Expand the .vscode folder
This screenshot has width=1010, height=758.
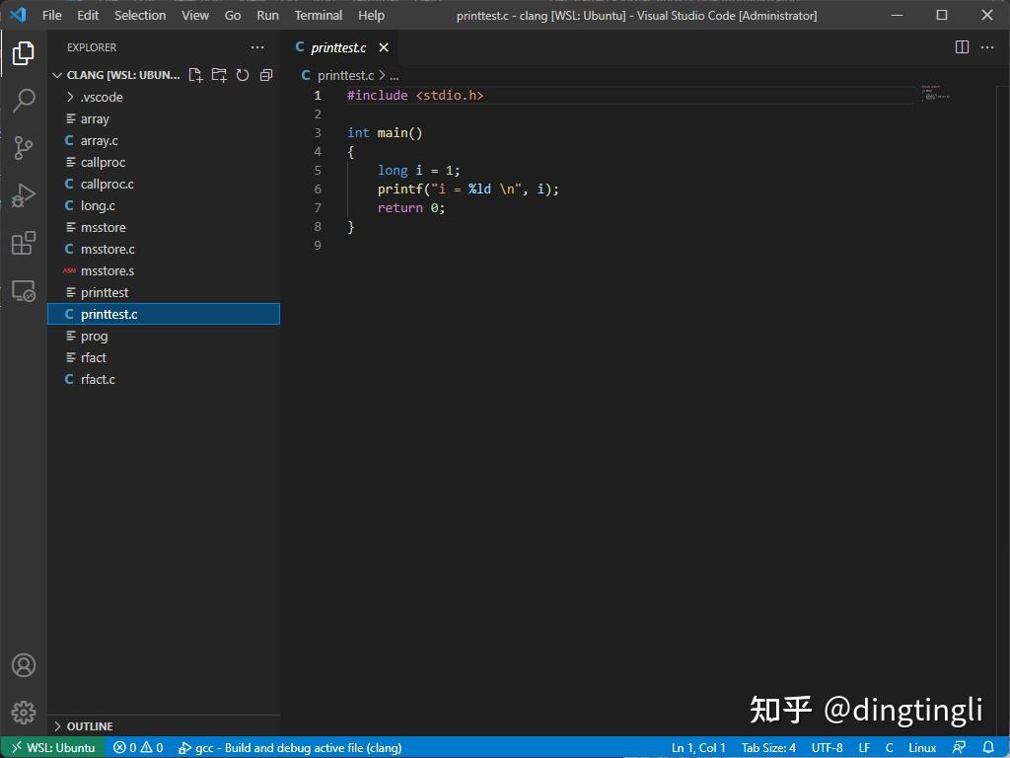click(164, 98)
